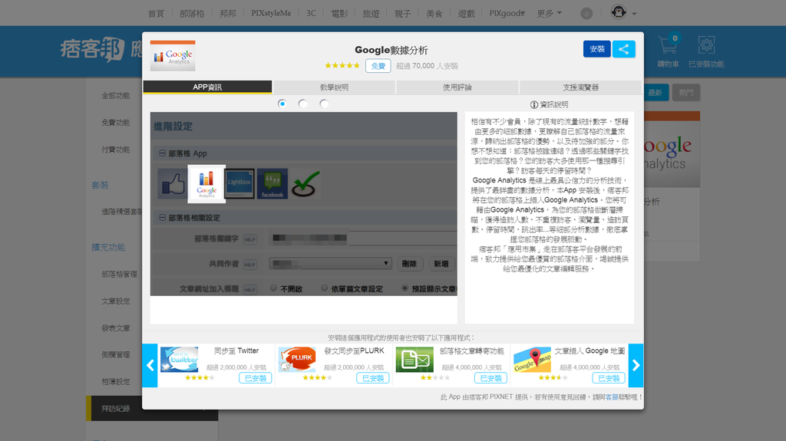Click the green checkmark app icon
Viewport: 786px width, 441px height.
(x=305, y=183)
